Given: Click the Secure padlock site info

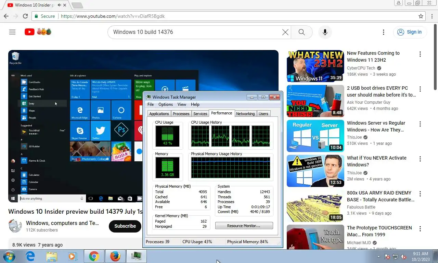Looking at the screenshot, I should (x=44, y=16).
